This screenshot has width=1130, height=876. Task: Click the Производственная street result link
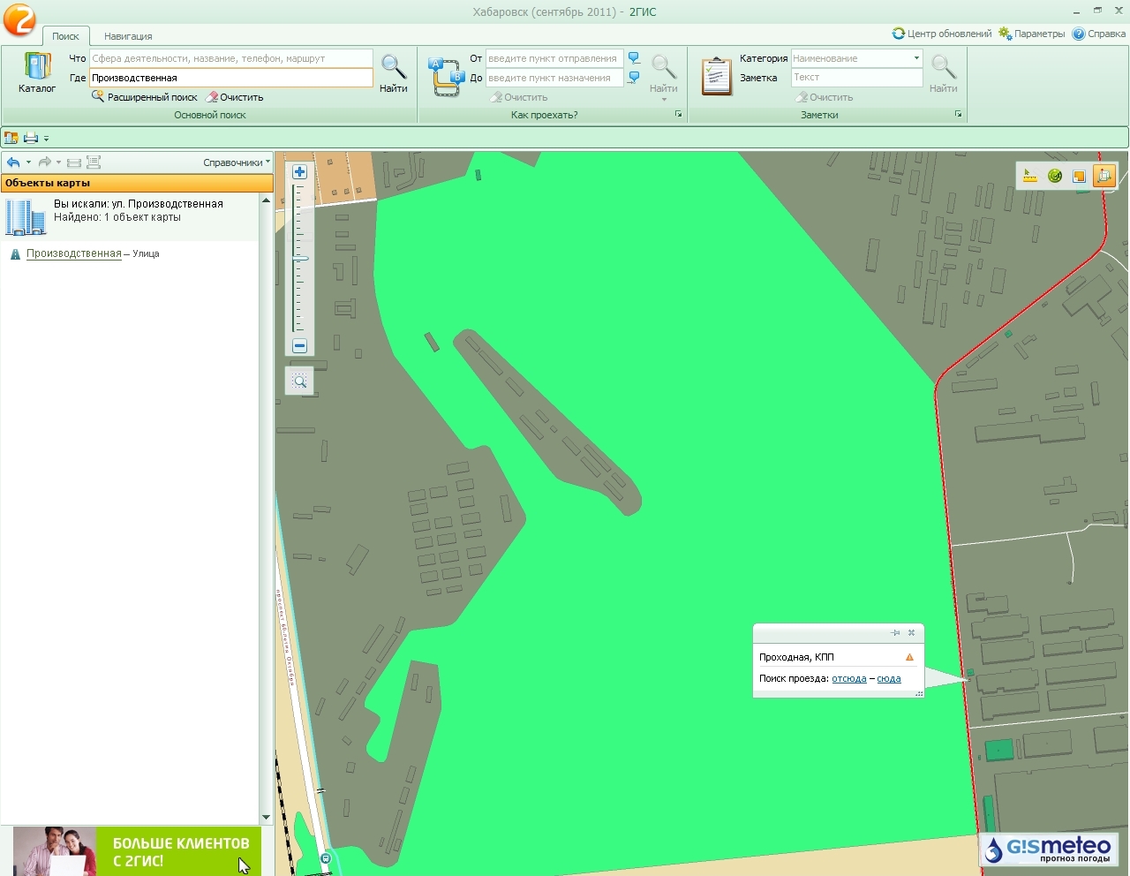tap(74, 253)
